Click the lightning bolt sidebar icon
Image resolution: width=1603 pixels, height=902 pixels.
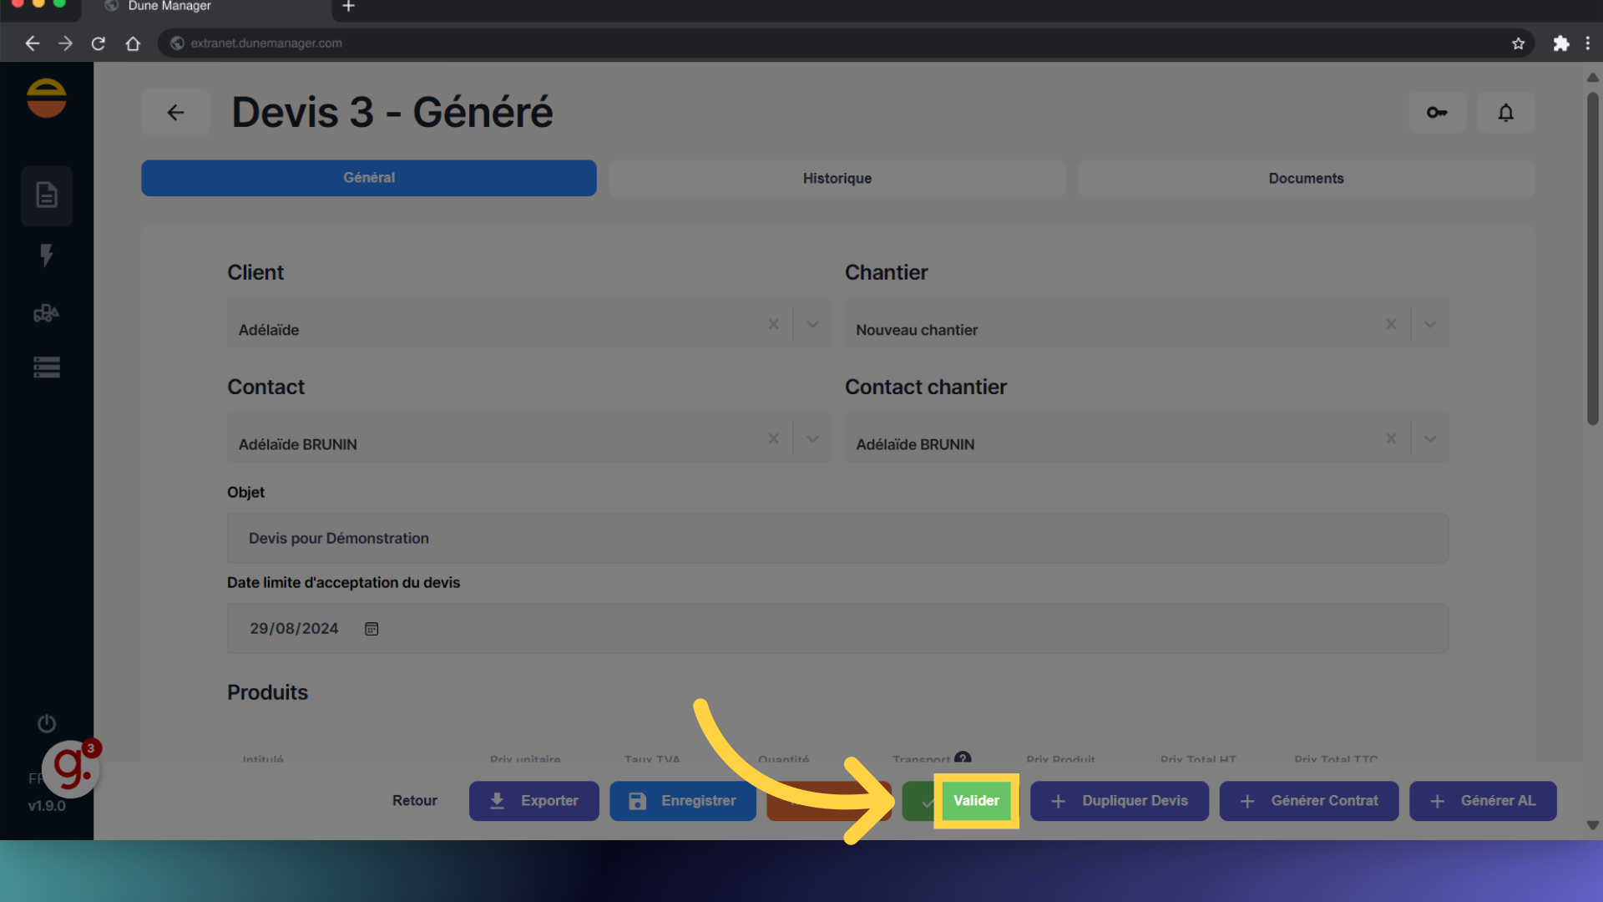coord(47,255)
